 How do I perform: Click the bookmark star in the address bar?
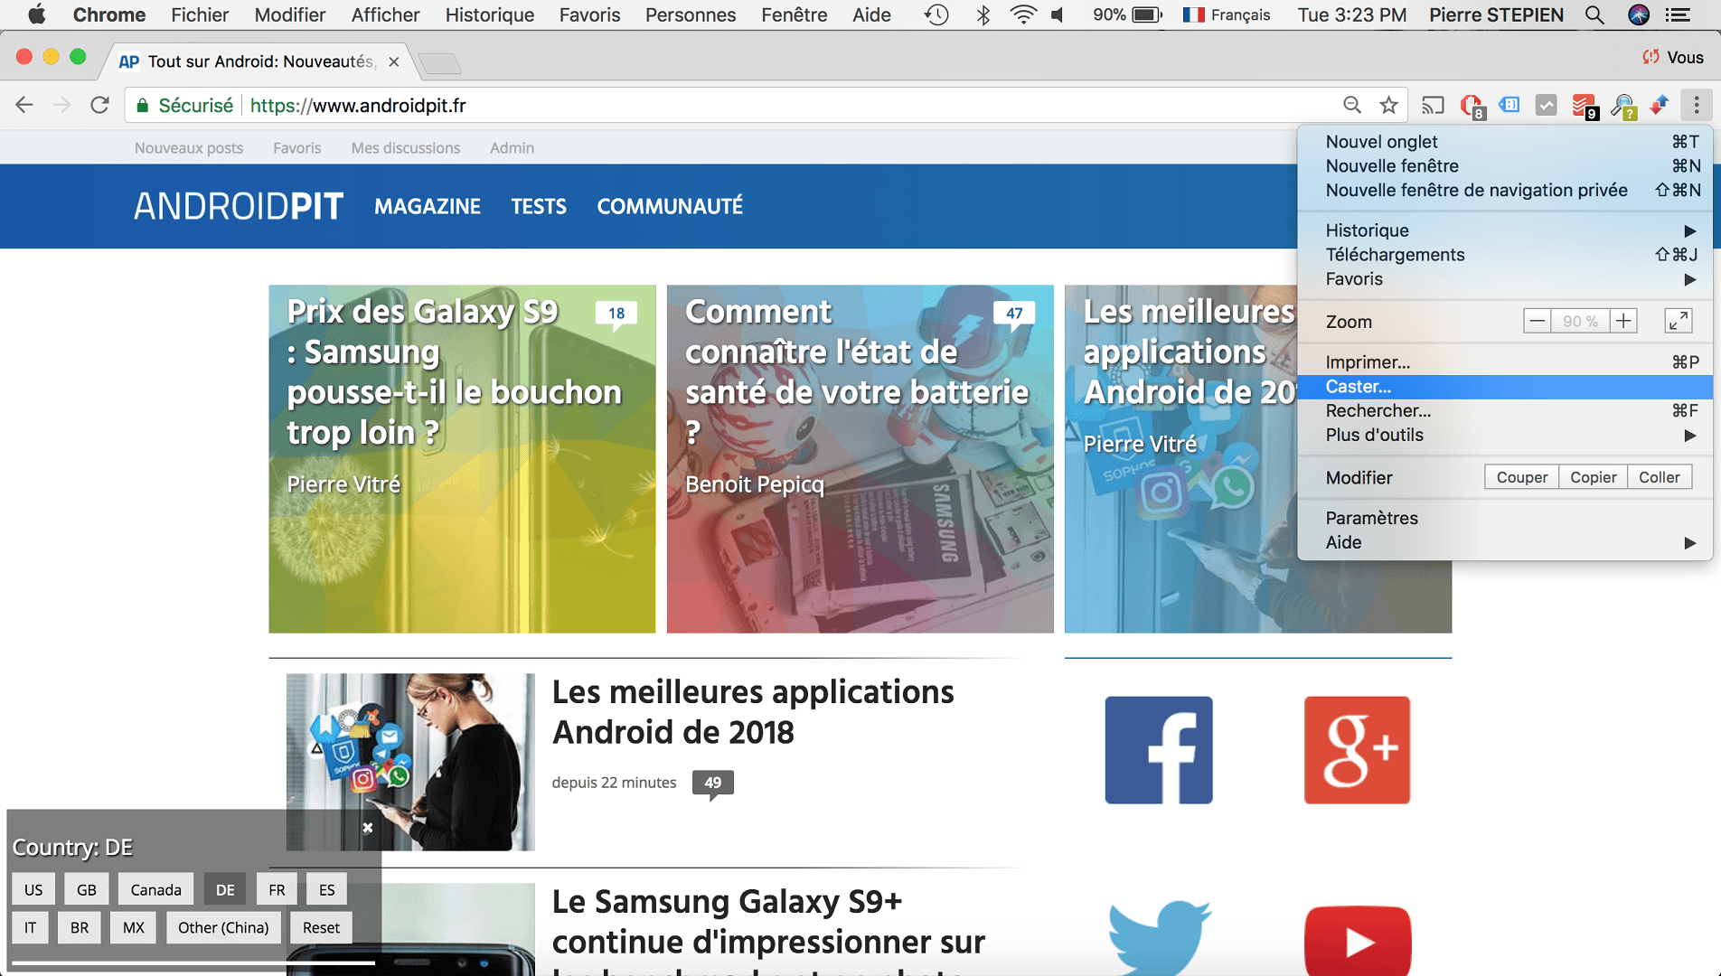pyautogui.click(x=1389, y=105)
